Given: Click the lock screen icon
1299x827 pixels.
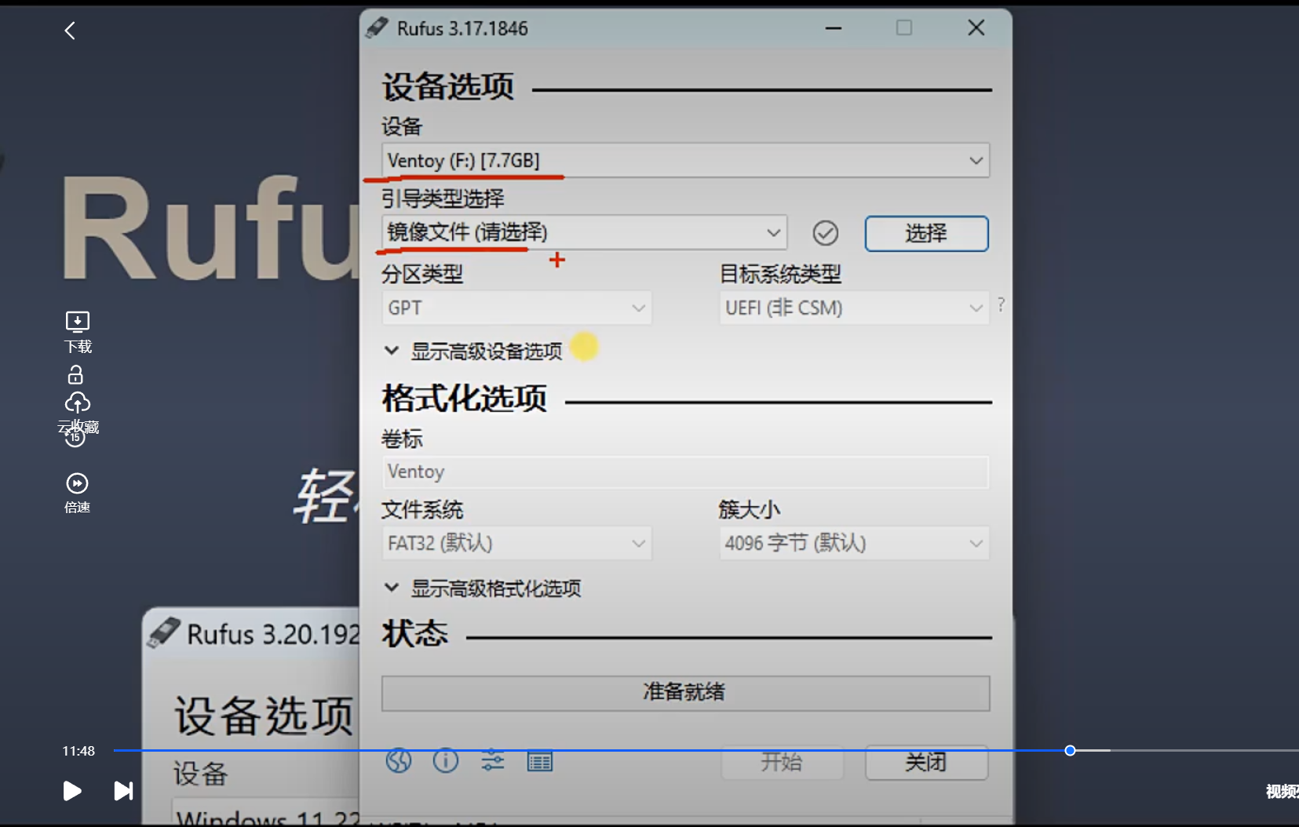Looking at the screenshot, I should 75,374.
